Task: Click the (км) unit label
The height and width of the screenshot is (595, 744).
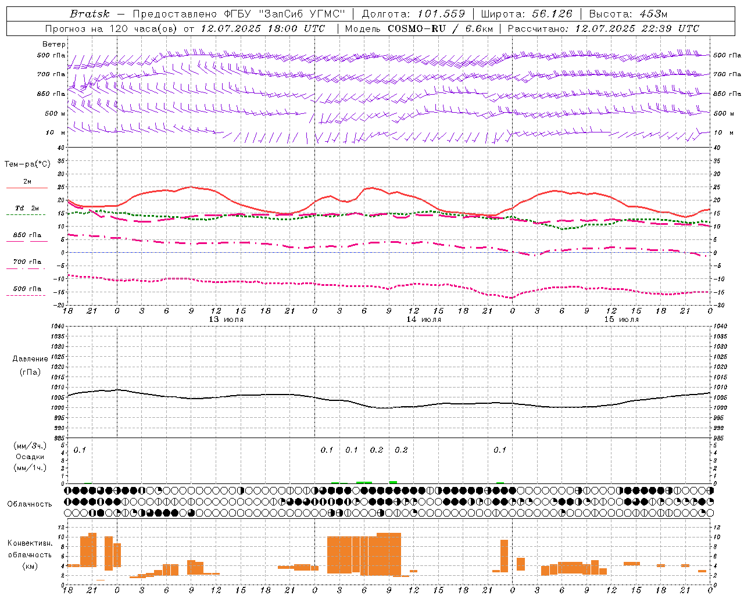Action: pos(30,565)
